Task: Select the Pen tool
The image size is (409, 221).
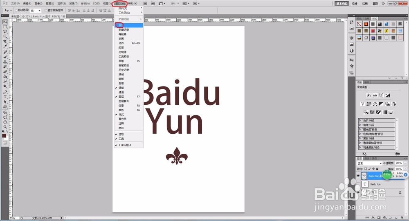Action: click(x=5, y=92)
